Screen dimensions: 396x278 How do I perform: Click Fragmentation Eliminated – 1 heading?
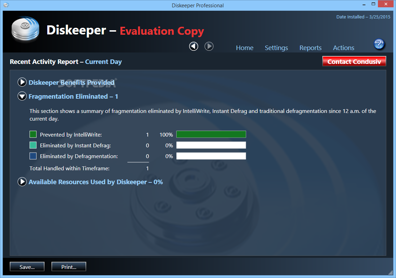tap(73, 97)
